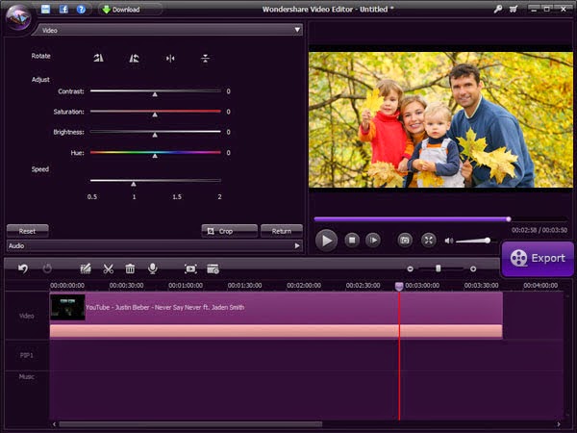This screenshot has height=433, width=577.
Task: Adjust the Brightness slider
Action: tap(155, 132)
